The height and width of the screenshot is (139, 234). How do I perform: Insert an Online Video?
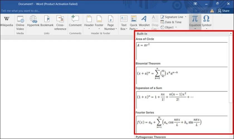tap(20, 23)
